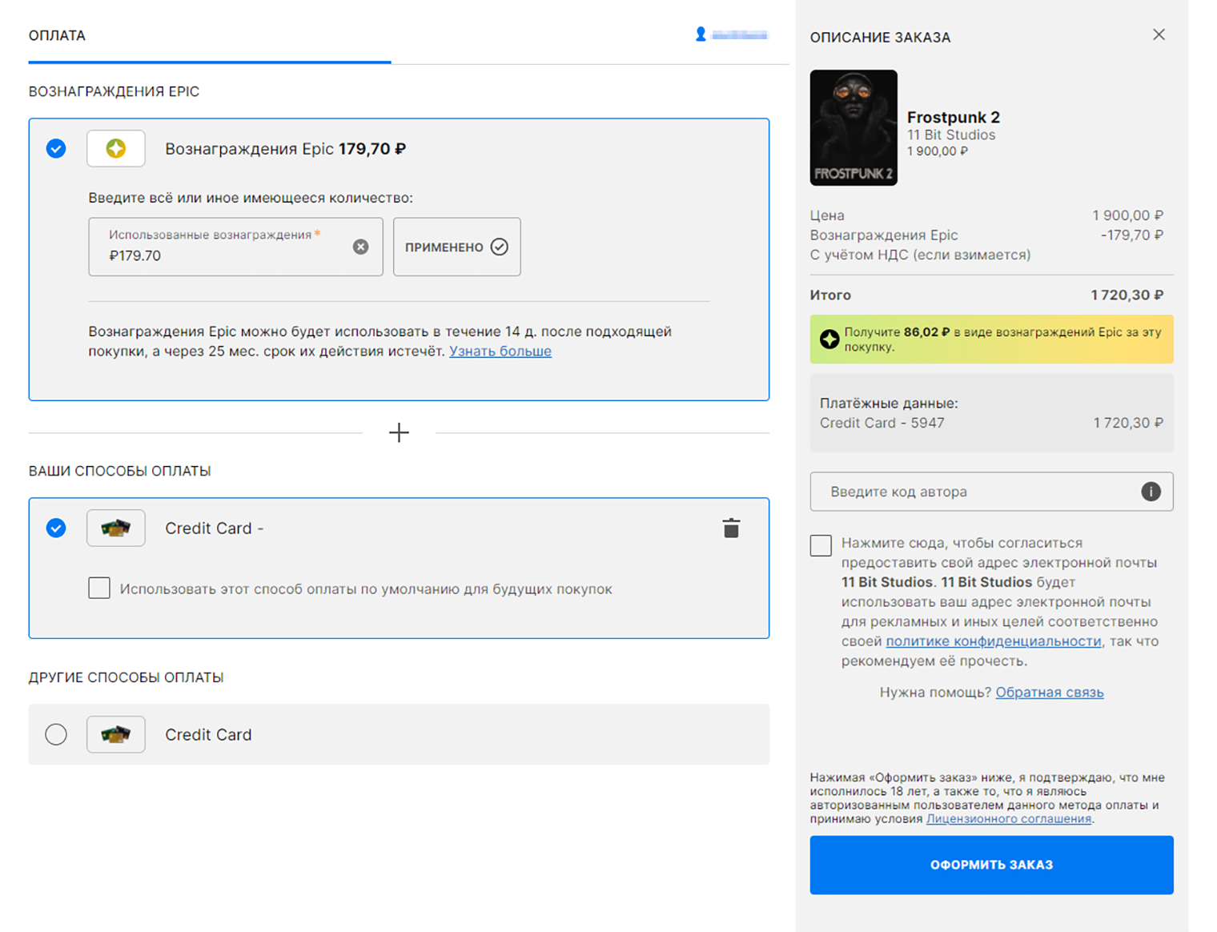Click the 11 Bit Studios developer name
This screenshot has height=932, width=1217.
[x=951, y=135]
